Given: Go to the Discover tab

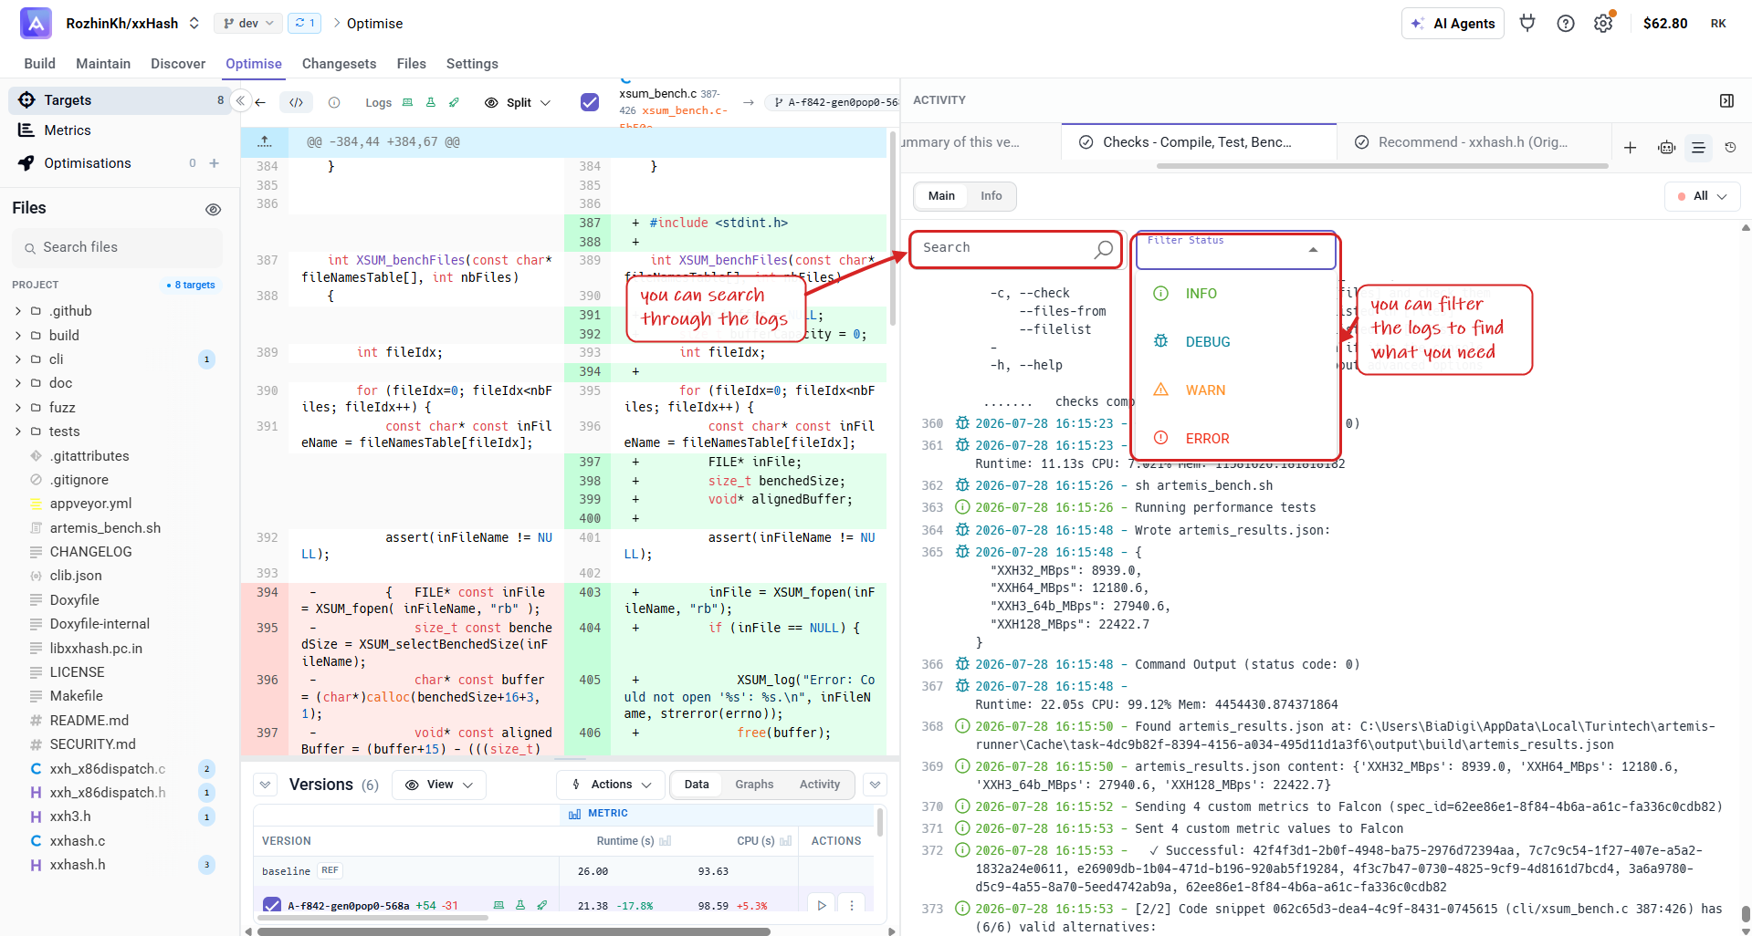Looking at the screenshot, I should click(x=178, y=64).
